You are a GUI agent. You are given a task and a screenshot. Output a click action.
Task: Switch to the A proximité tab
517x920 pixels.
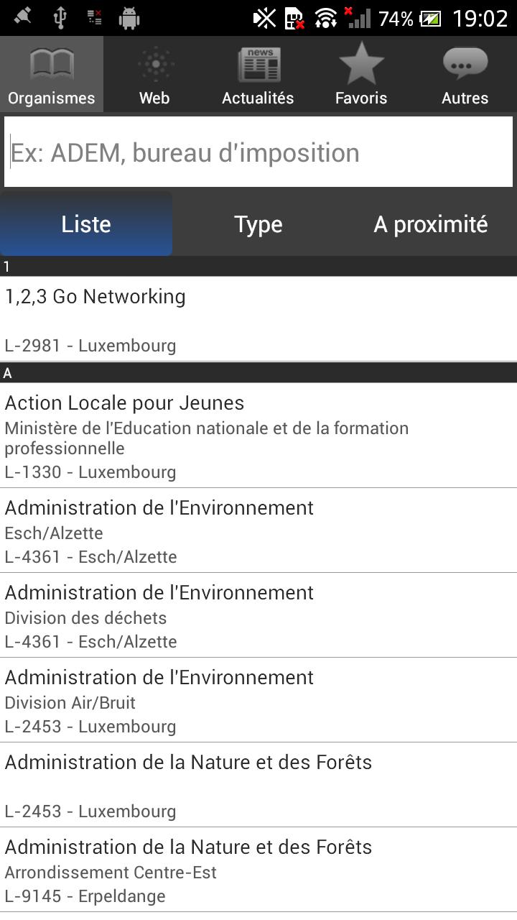tap(431, 224)
